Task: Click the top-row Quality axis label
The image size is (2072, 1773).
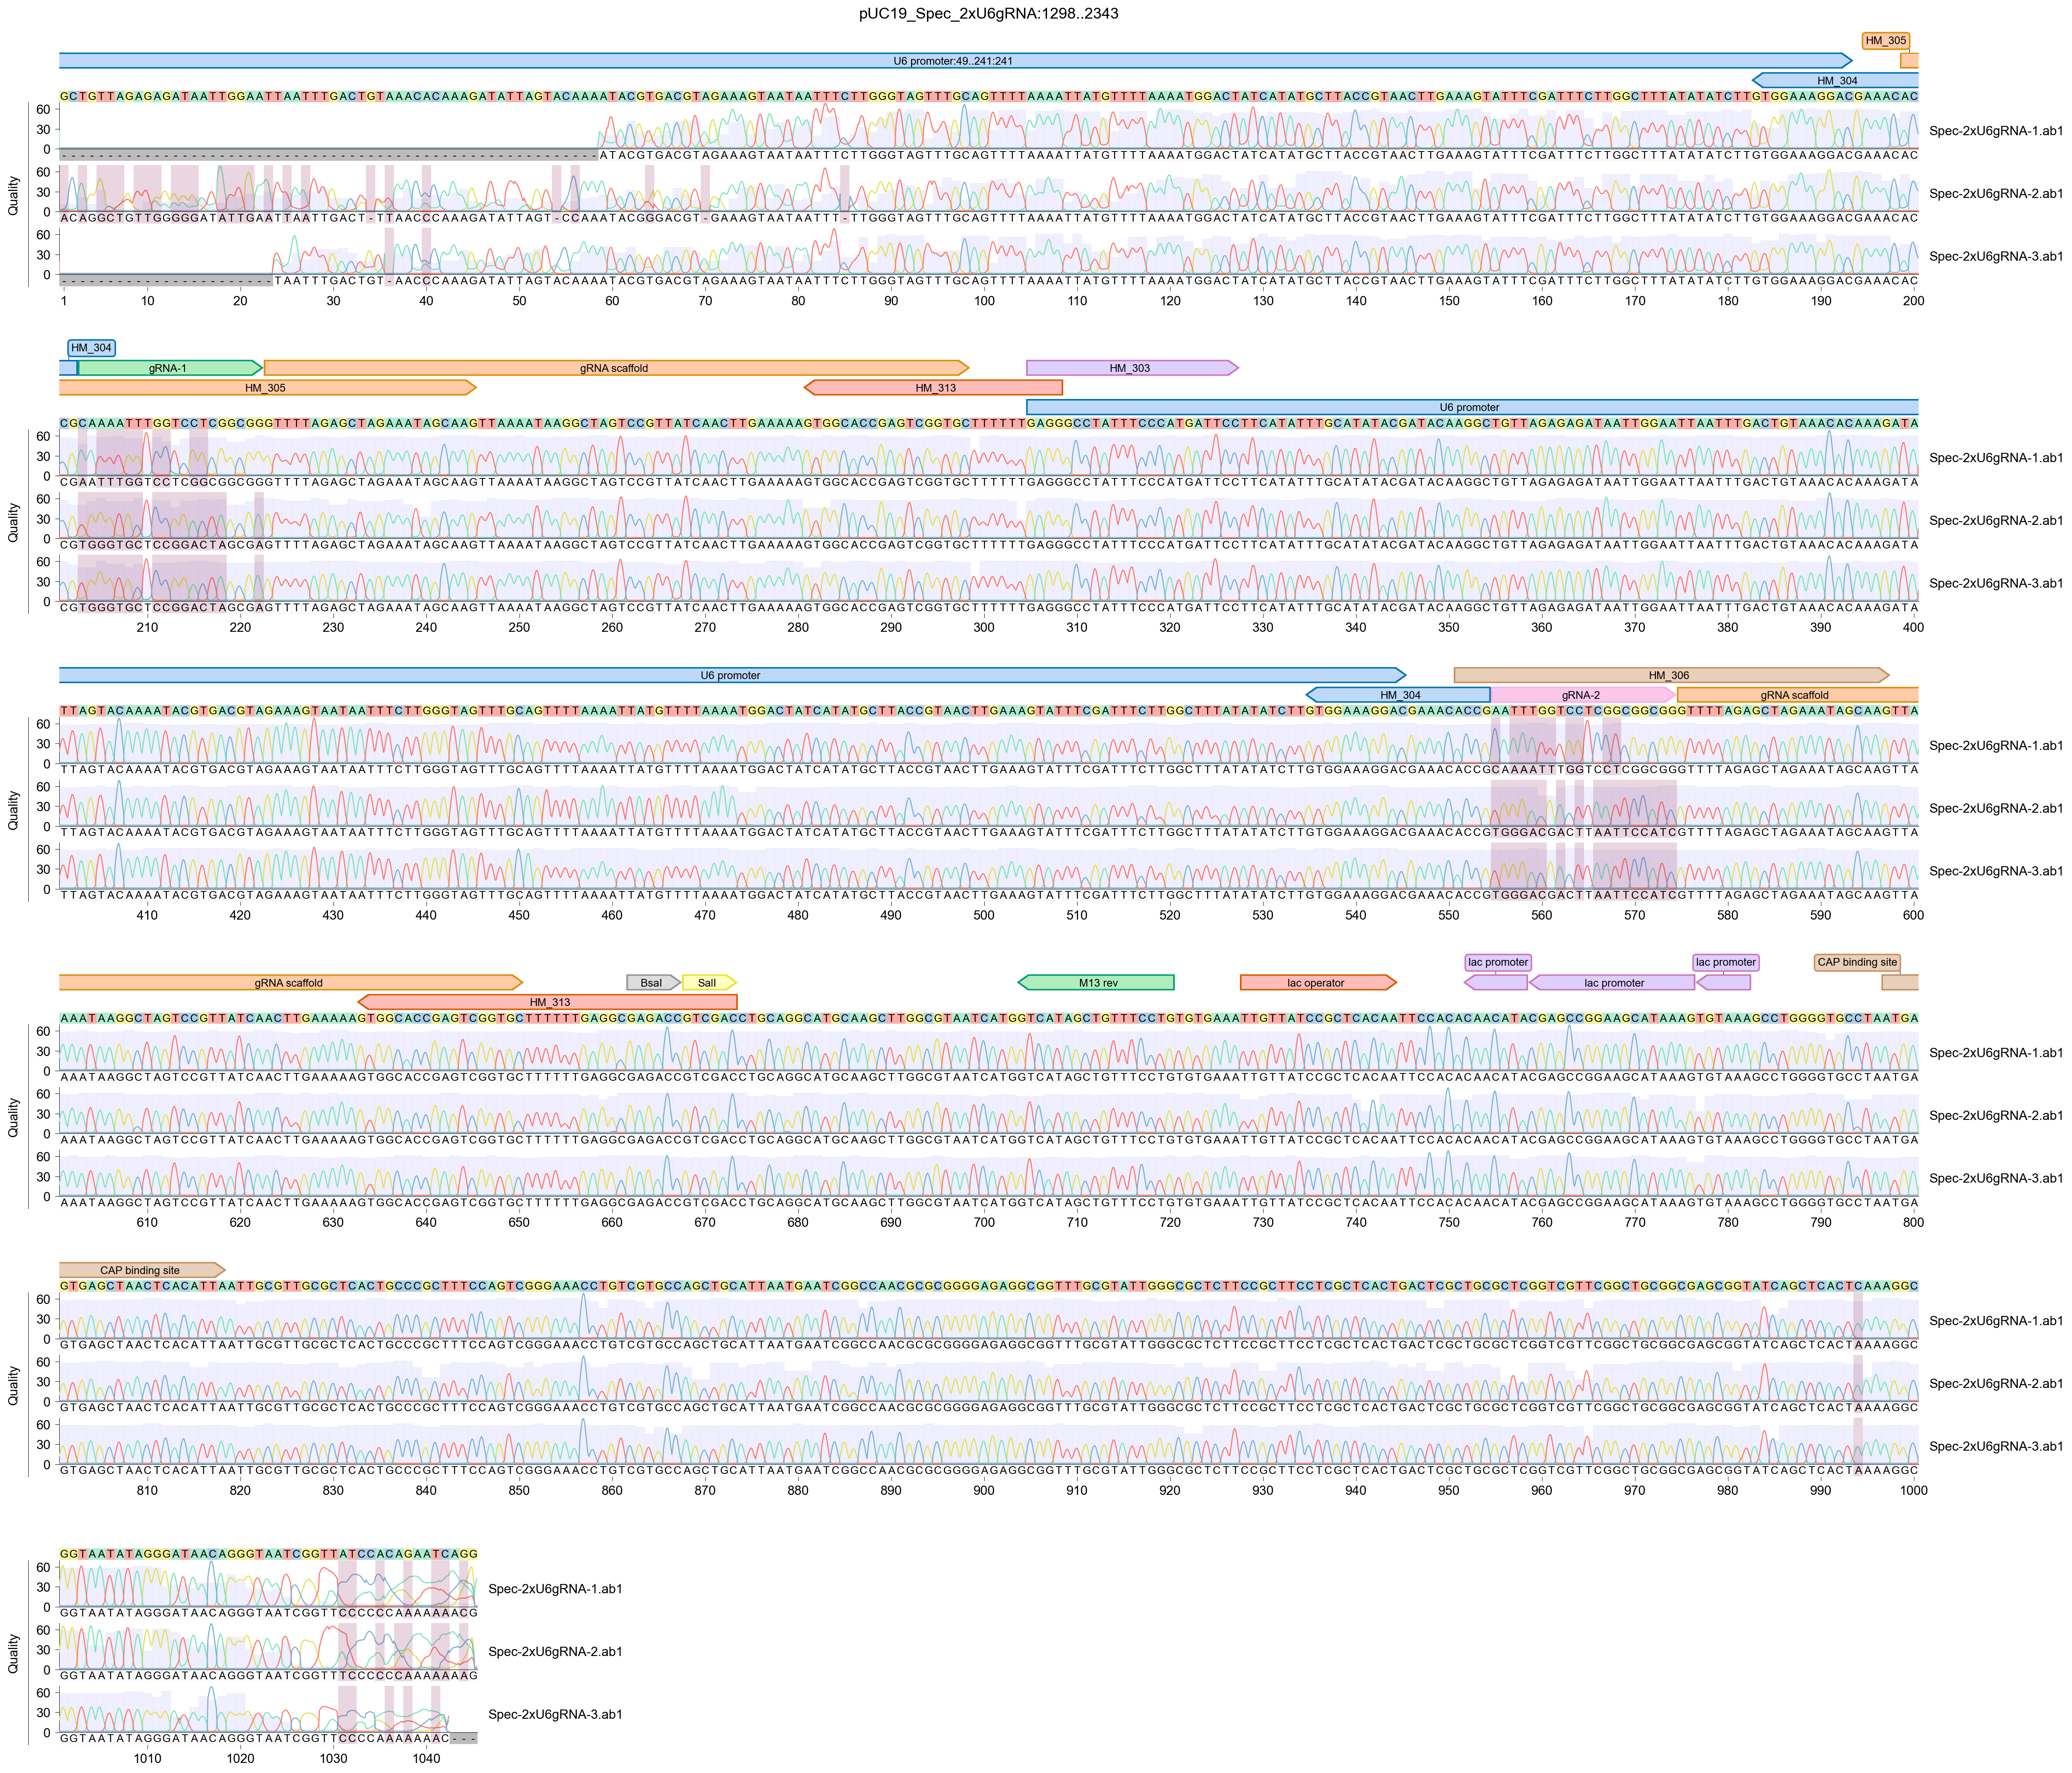Action: pyautogui.click(x=13, y=195)
